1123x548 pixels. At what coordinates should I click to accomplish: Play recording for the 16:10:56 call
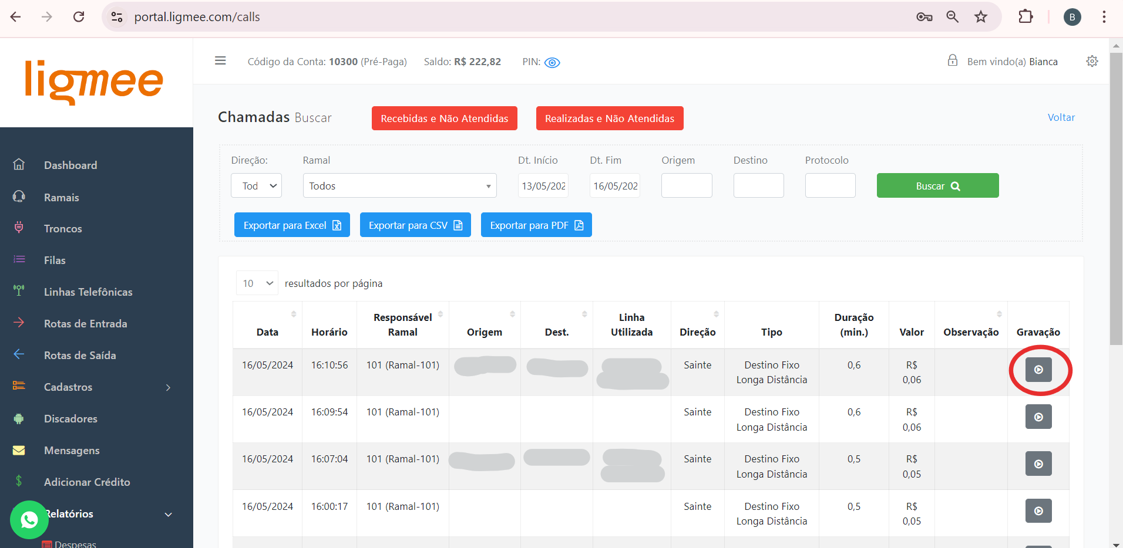pyautogui.click(x=1038, y=370)
